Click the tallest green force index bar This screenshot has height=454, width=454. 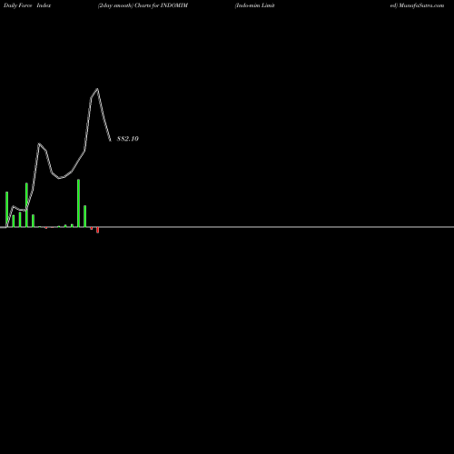[78, 202]
